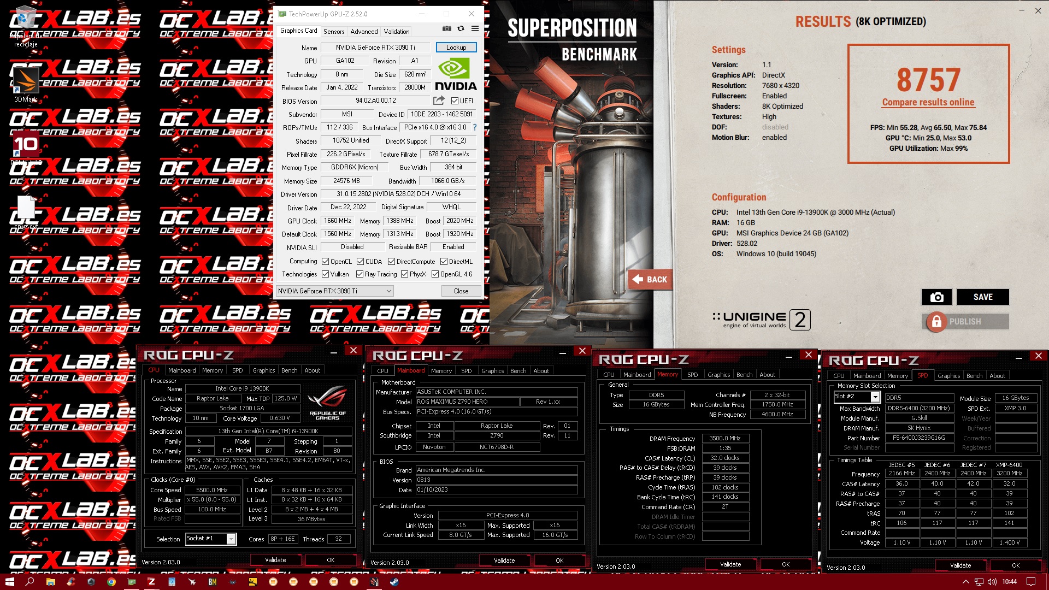The image size is (1049, 590).
Task: Open the cpuz.cvf file on desktop
Action: tap(26, 212)
